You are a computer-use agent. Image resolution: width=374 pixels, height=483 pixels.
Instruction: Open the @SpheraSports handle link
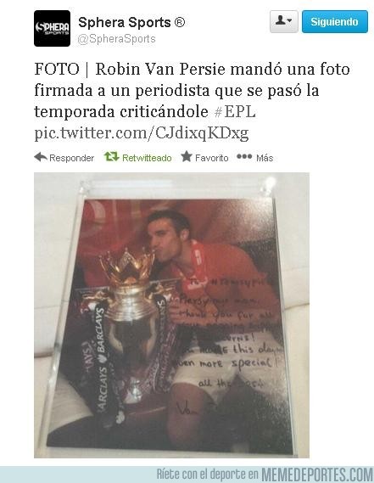(117, 39)
